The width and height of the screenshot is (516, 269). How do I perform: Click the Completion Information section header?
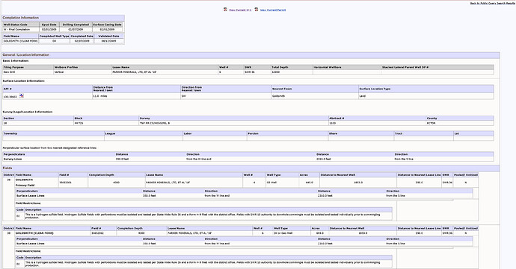(x=63, y=18)
